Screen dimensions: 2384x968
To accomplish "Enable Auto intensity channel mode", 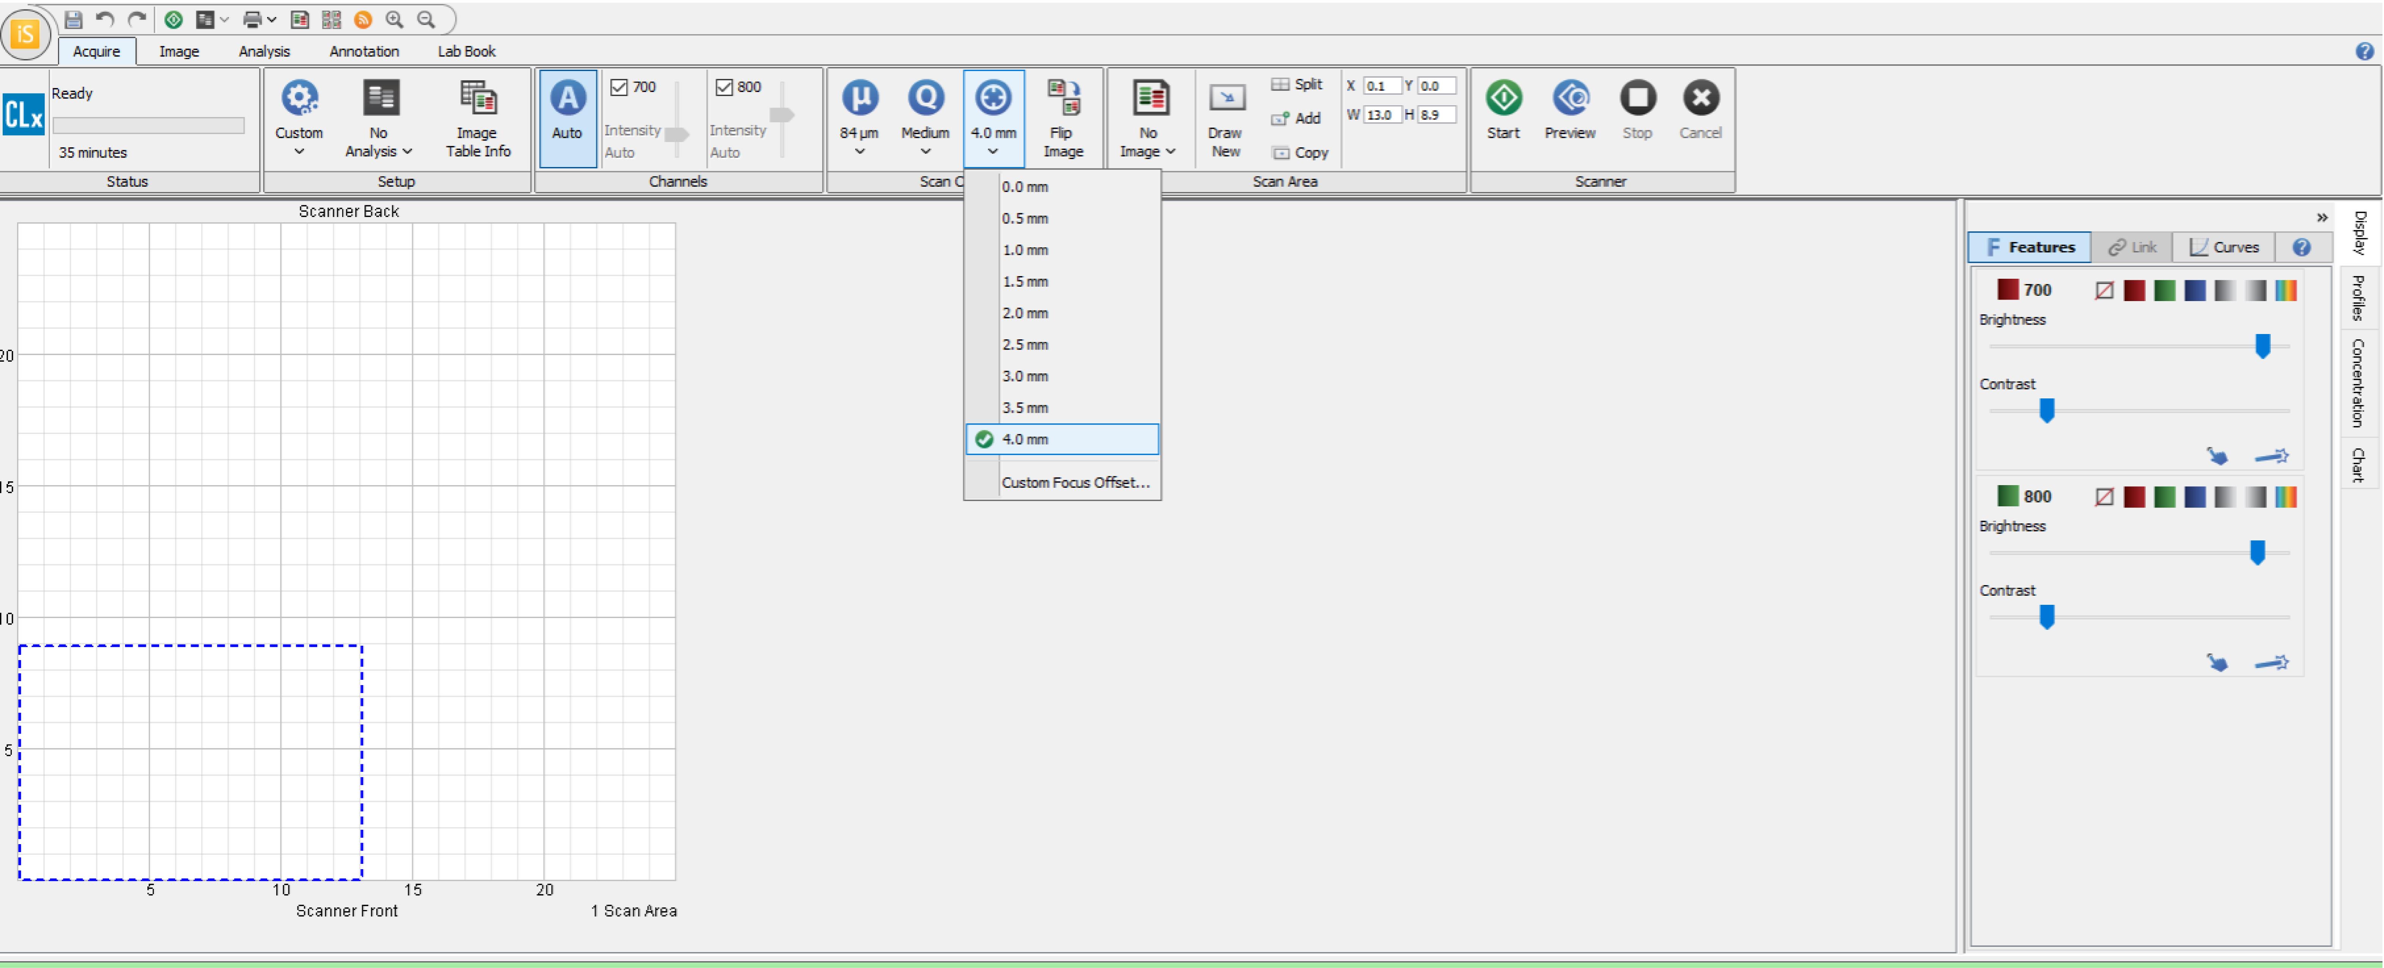I will point(567,119).
